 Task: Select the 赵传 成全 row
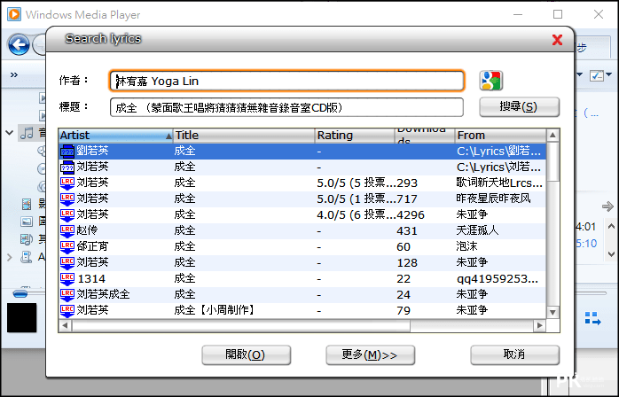[x=302, y=231]
